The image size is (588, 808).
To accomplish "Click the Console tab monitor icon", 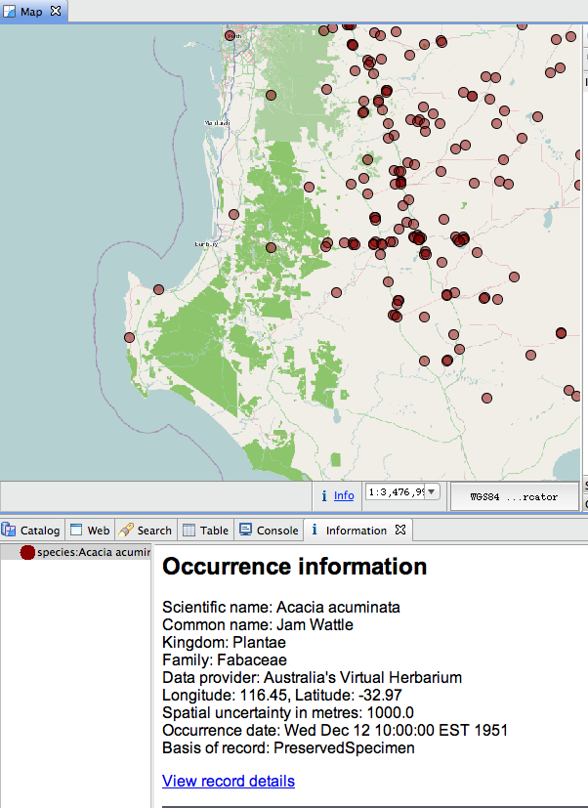I will pos(246,531).
